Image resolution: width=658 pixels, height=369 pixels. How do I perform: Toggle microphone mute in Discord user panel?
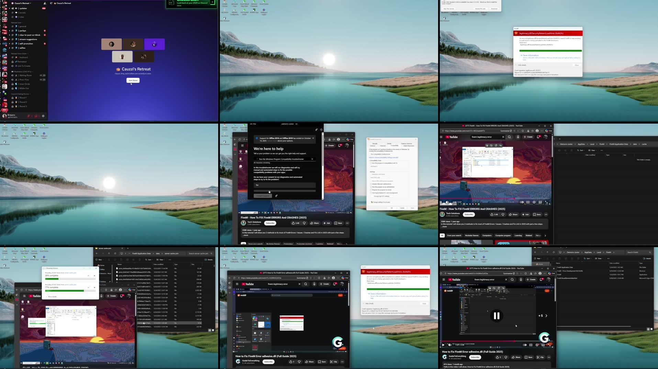[29, 116]
